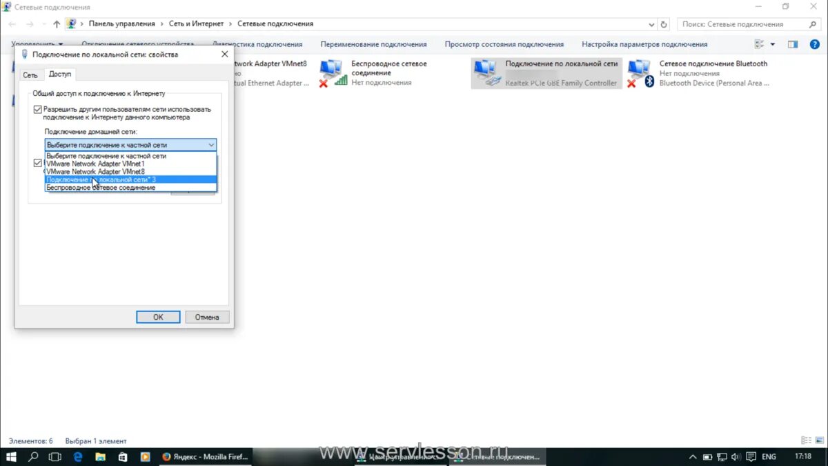This screenshot has width=828, height=466.
Task: Click the taskbar clock 17:18
Action: [803, 456]
